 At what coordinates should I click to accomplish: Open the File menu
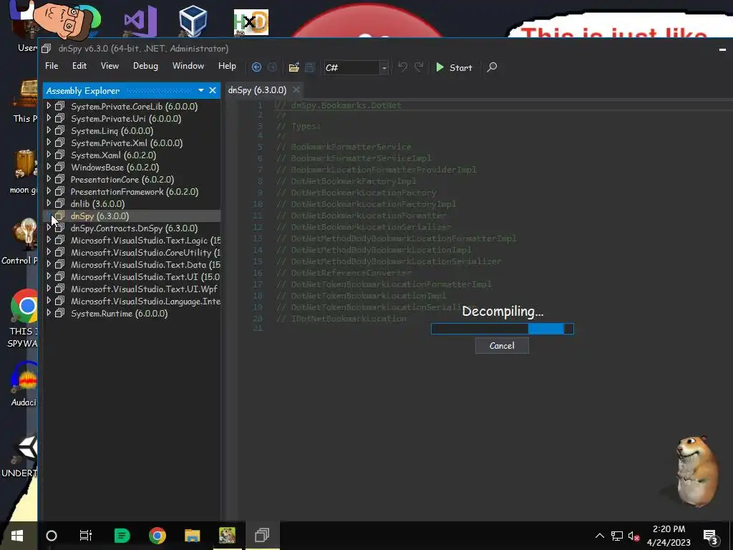52,66
